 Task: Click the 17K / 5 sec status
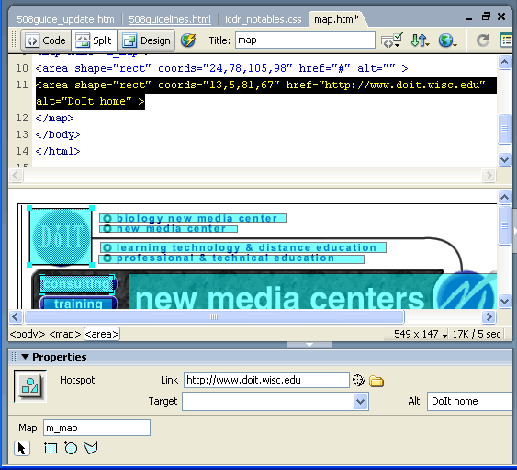477,334
